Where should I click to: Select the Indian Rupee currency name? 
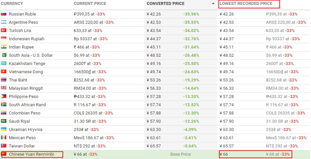click(x=22, y=47)
